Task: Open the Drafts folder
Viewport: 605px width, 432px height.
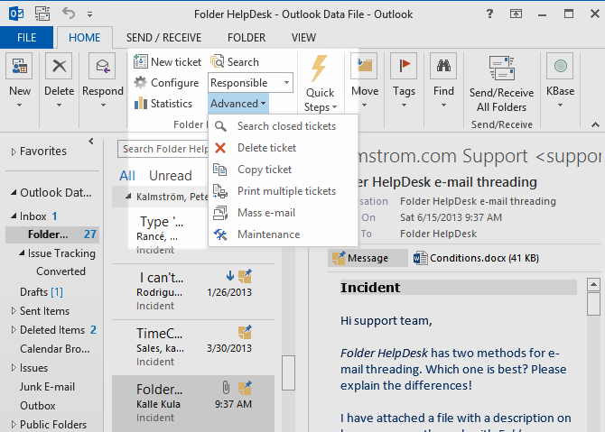Action: pos(41,292)
